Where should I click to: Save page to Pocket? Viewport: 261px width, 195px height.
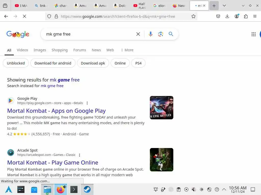click(x=218, y=16)
